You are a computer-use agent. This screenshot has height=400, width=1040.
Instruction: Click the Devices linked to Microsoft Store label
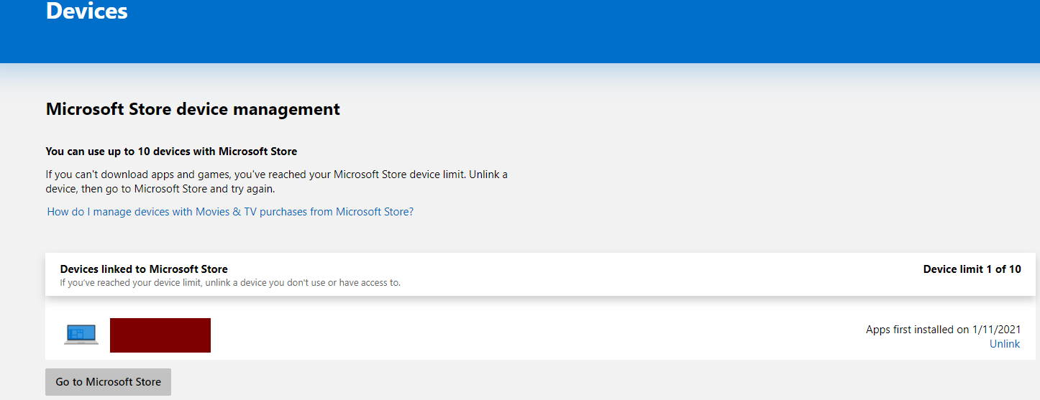[x=144, y=269]
